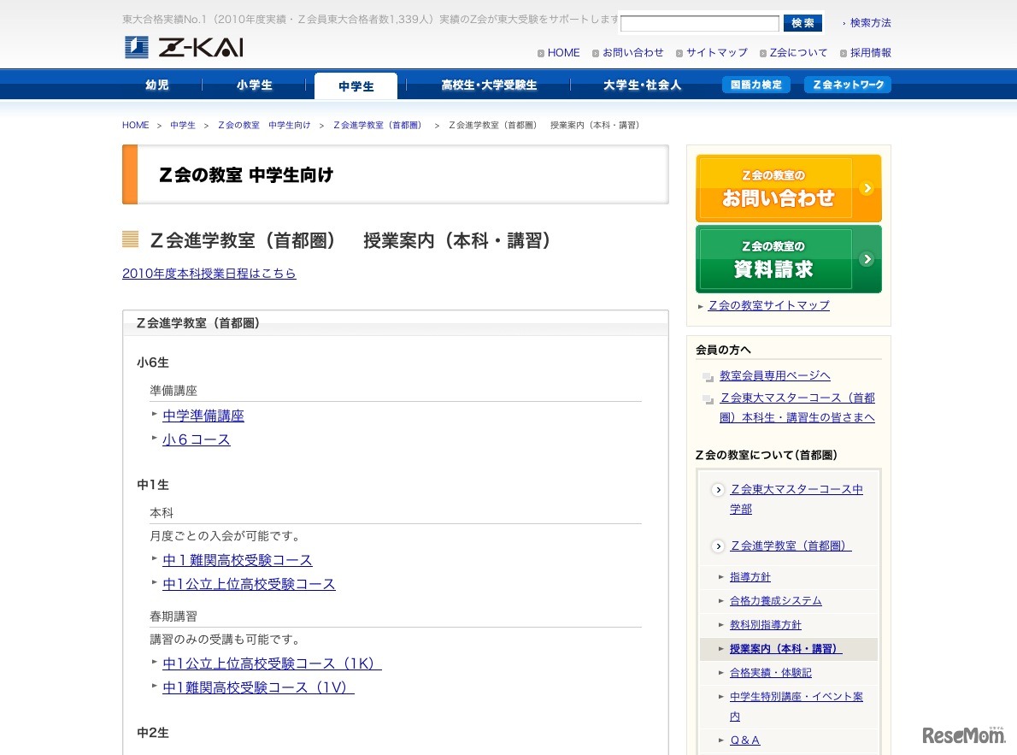Click the circle arrow beside Z会東大マスターコース中学部

click(717, 490)
